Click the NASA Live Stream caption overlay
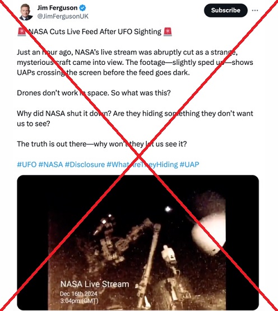The image size is (278, 311). coord(95,284)
